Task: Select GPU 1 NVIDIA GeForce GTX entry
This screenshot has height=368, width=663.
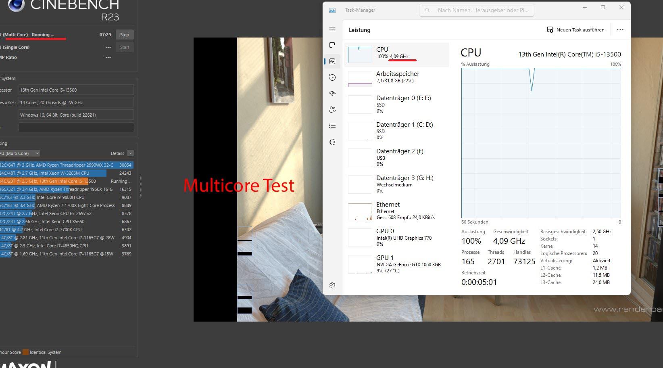Action: pos(397,264)
